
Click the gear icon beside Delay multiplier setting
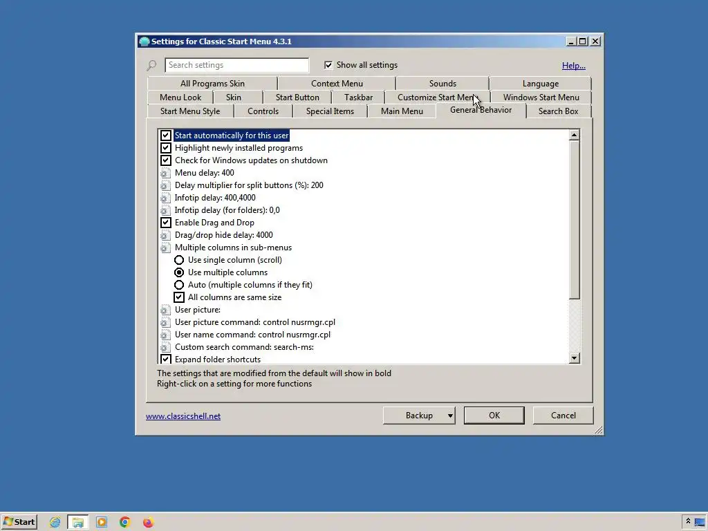[165, 185]
